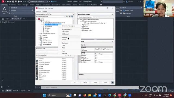Choose Delete from the context menu
Viewport: 174px width, 98px height.
pyautogui.click(x=64, y=40)
